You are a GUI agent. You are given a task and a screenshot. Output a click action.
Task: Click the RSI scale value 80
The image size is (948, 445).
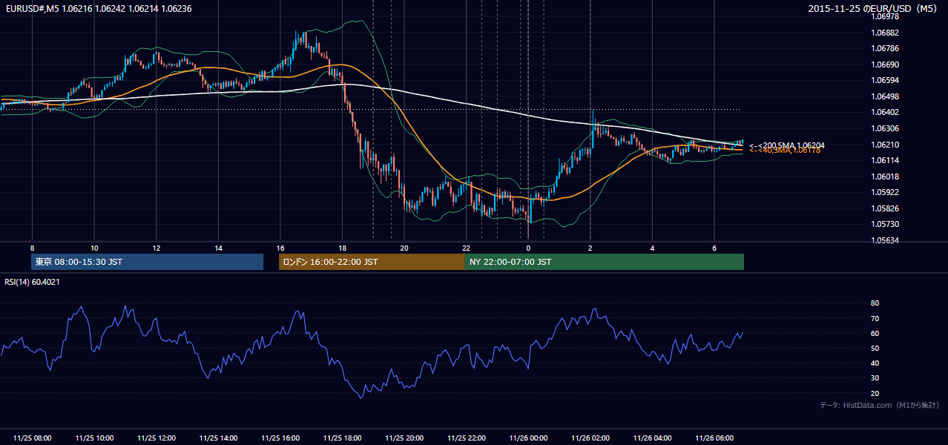[875, 303]
